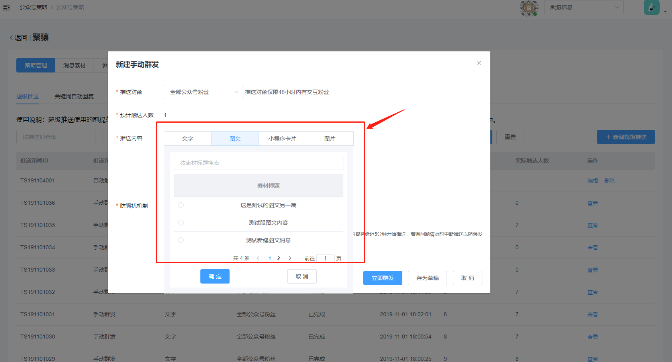Open the user avatar menu

click(651, 8)
